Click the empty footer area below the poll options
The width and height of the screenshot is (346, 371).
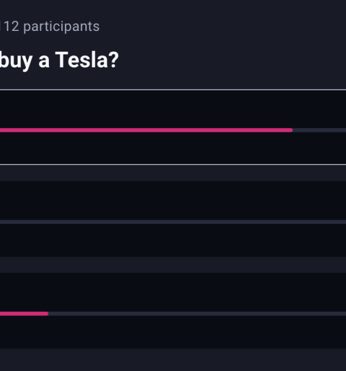click(173, 360)
